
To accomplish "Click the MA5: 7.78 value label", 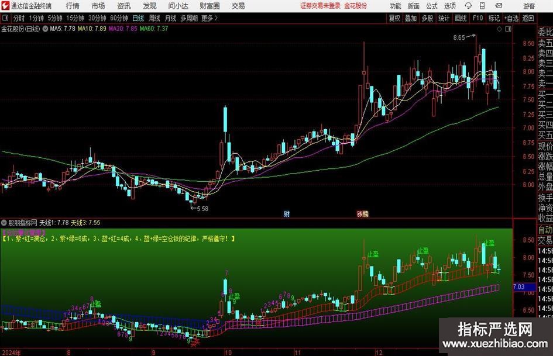I will click(63, 29).
